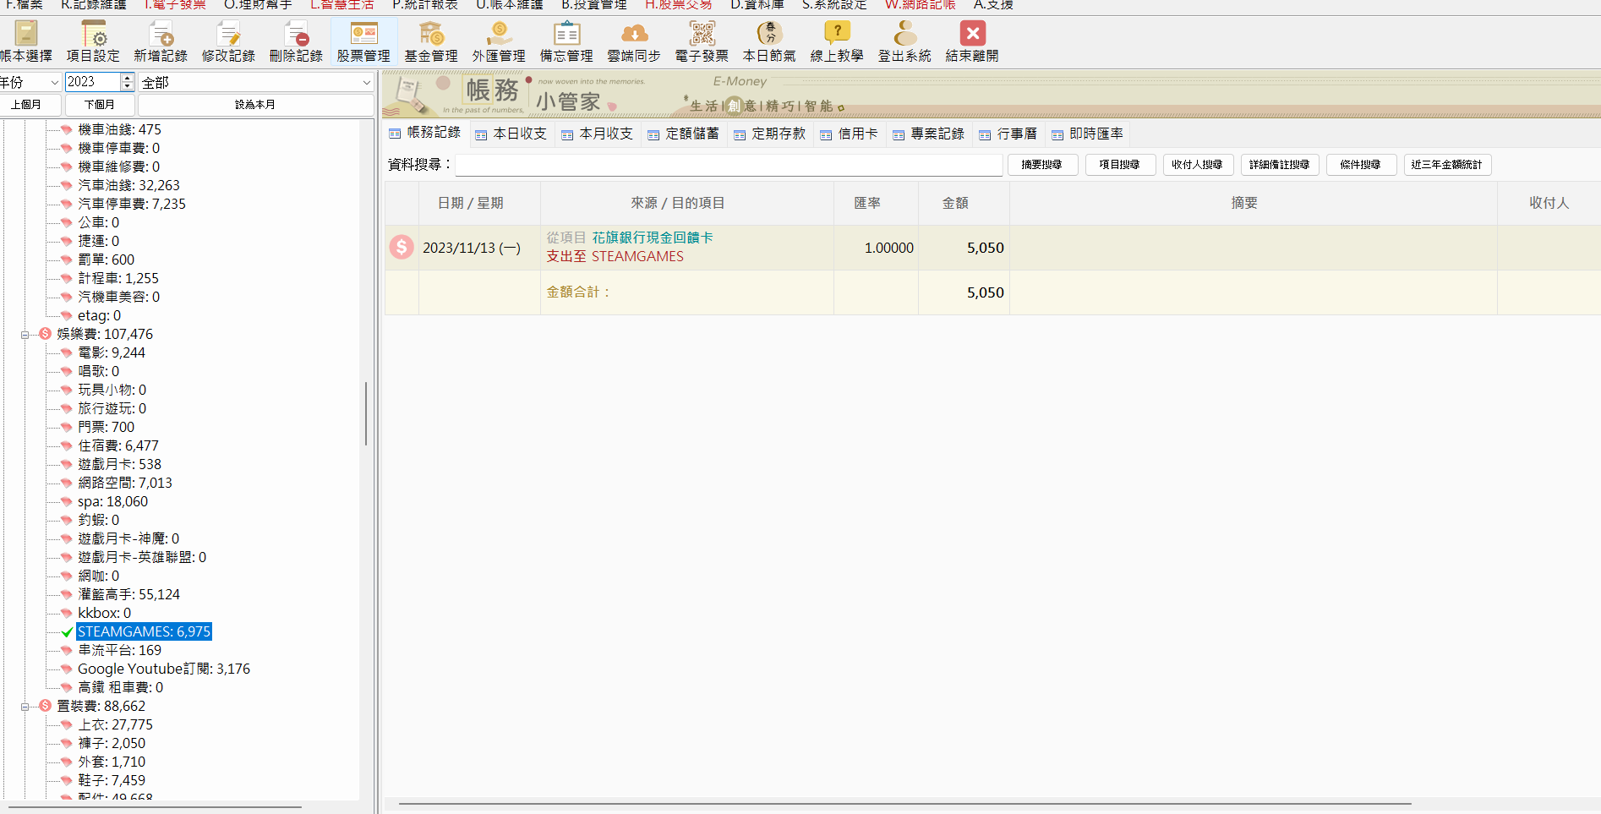The image size is (1601, 814).
Task: Focus the 資料搜尋 search field
Action: click(x=729, y=165)
